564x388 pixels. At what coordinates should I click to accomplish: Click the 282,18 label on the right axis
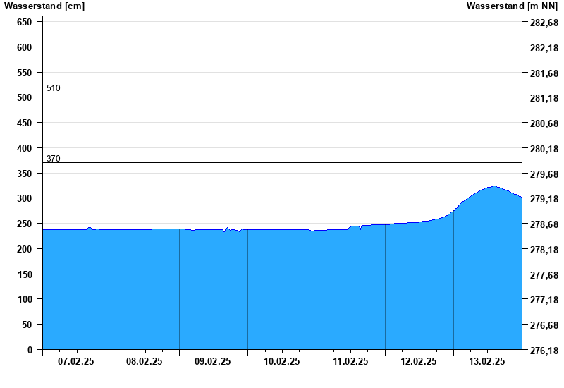point(544,48)
